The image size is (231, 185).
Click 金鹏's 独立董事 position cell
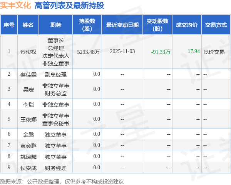56,135
